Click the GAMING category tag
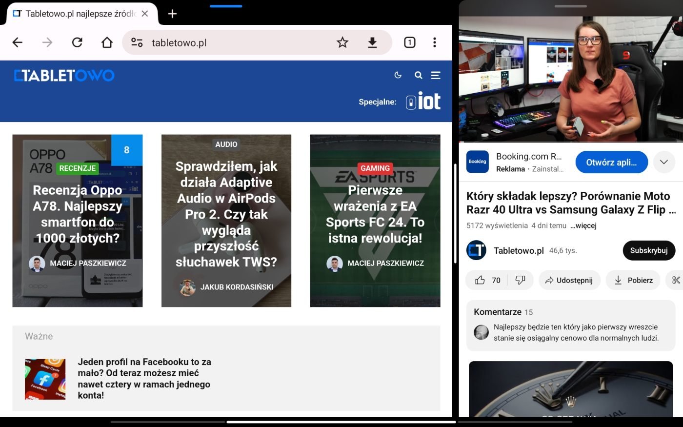 coord(375,168)
